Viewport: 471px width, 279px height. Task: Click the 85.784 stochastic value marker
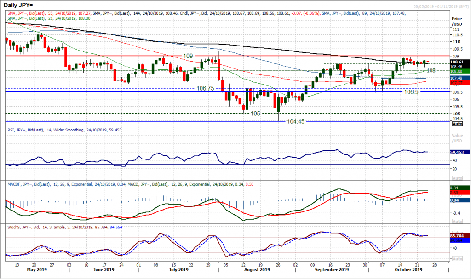(456, 235)
